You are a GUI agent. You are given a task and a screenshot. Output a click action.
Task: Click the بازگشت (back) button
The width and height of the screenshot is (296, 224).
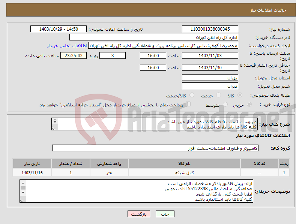pos(139,214)
